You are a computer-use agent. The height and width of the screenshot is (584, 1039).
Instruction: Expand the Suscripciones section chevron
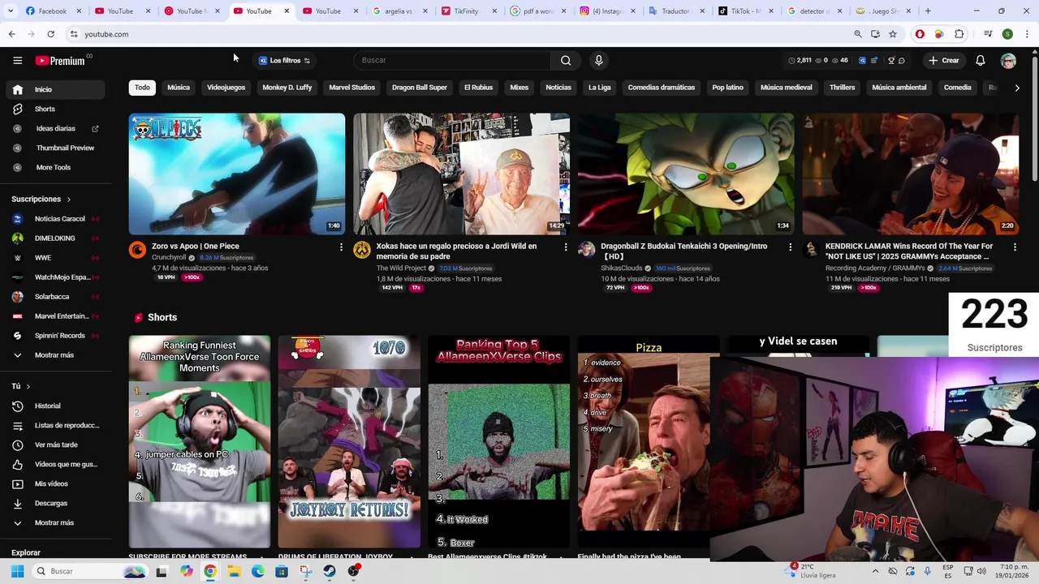68,199
